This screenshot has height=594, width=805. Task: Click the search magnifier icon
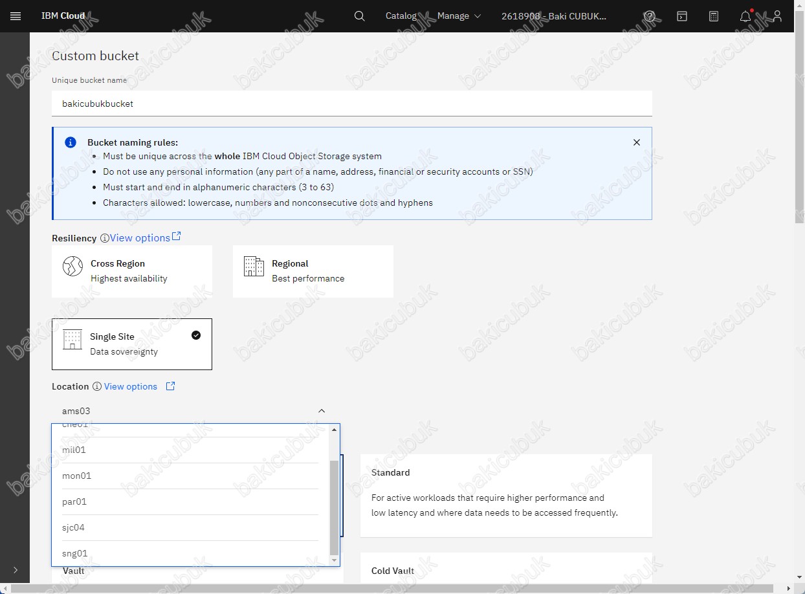[x=360, y=16]
